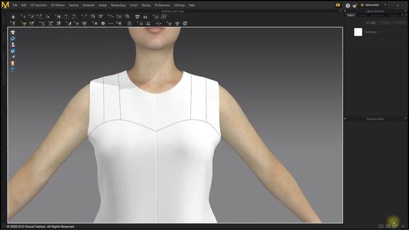Collapse the Property Editor panel arrow
This screenshot has width=409, height=230.
(345, 119)
